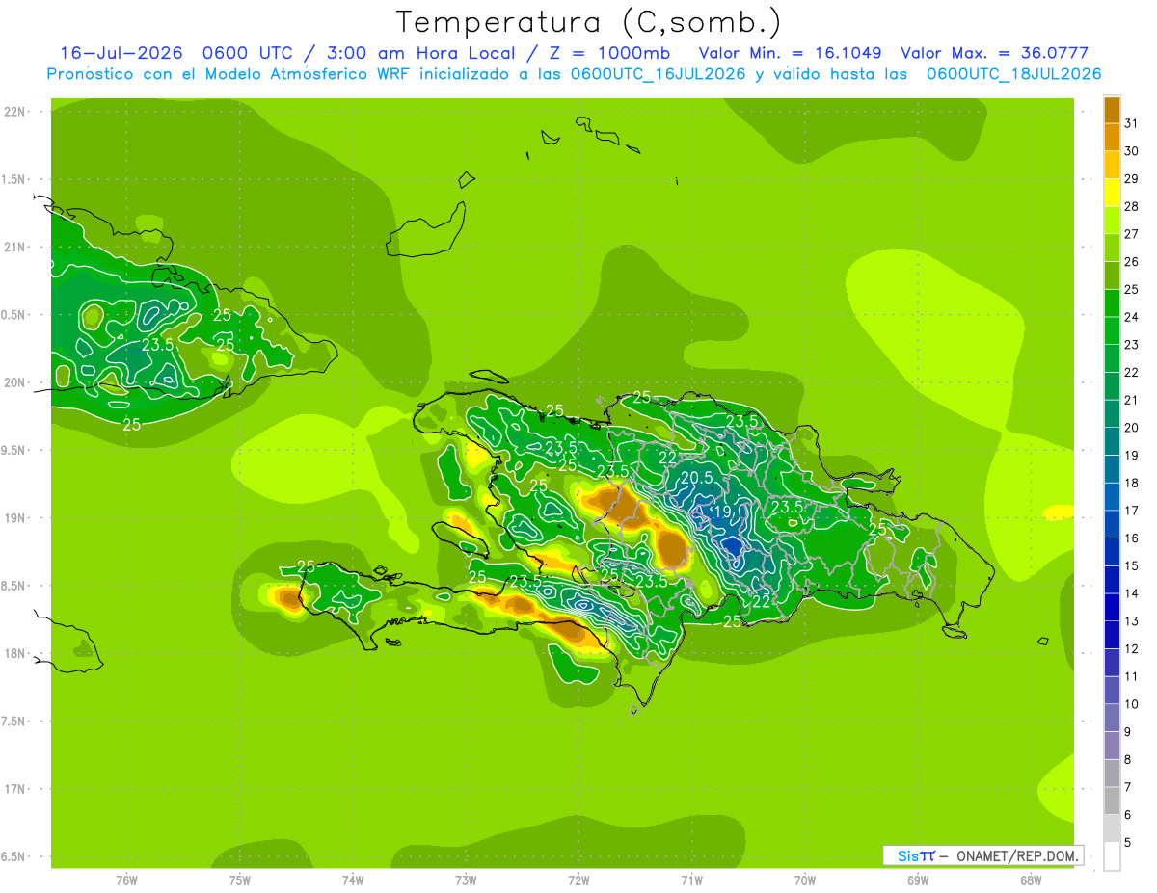Click the dark orange swatch above 31
This screenshot has width=1157, height=893.
[x=1112, y=110]
